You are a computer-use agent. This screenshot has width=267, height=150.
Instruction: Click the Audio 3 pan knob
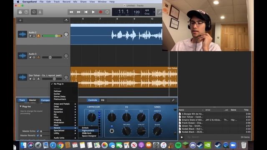[66, 56]
